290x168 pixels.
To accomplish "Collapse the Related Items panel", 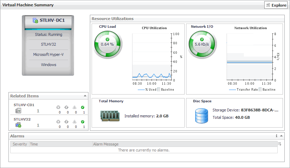I will click(85, 96).
